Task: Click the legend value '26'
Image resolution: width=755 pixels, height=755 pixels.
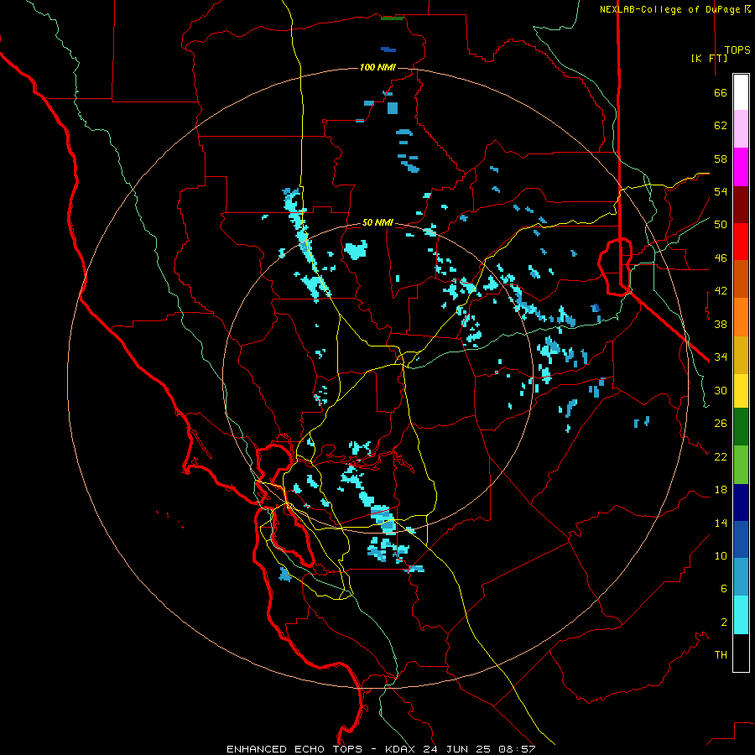Action: coord(721,424)
